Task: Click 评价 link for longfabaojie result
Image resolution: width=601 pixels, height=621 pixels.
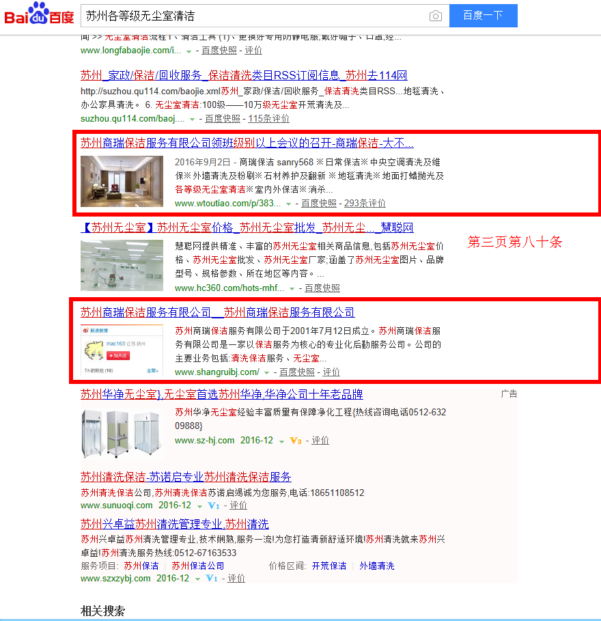Action: point(253,51)
